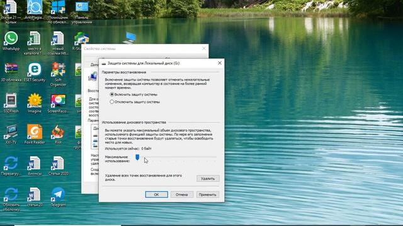Image resolution: width=403 pixels, height=226 pixels.
Task: Click the "Обновить оболочку" shortcut icon
Action: (11, 200)
